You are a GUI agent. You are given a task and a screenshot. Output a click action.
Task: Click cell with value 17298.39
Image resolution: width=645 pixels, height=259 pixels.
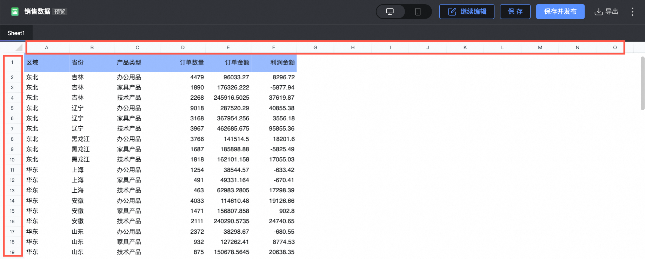(x=274, y=190)
